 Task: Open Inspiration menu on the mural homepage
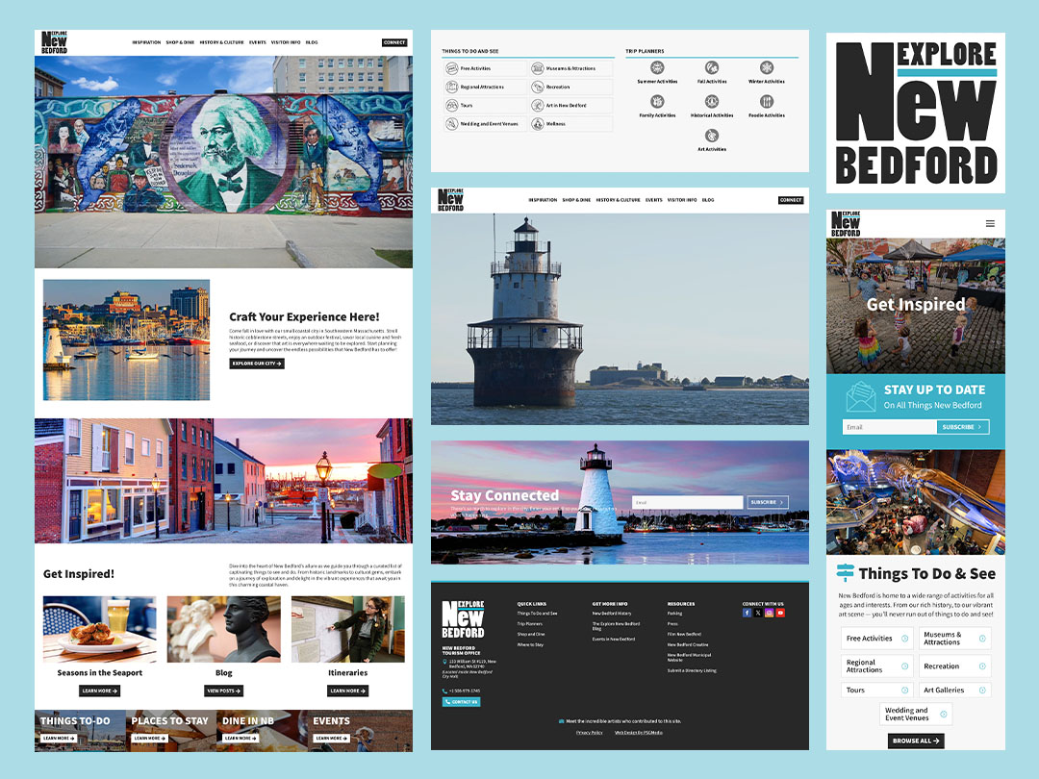(x=146, y=42)
